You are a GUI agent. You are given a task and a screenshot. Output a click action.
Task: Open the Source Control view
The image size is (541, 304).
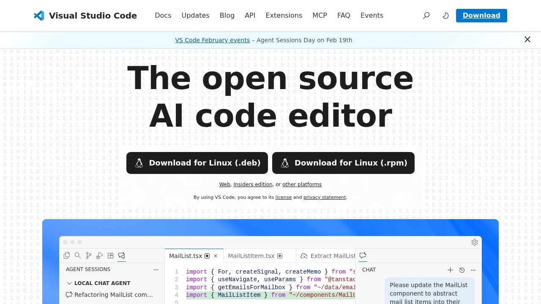[89, 255]
